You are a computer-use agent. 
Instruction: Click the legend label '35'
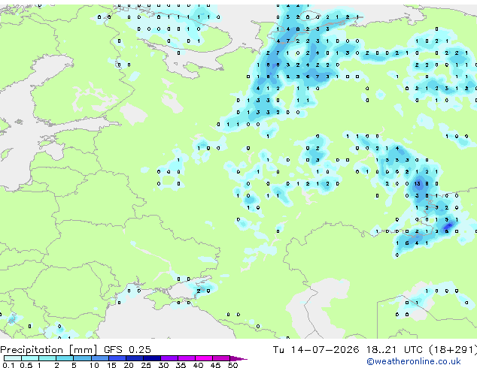181,365
